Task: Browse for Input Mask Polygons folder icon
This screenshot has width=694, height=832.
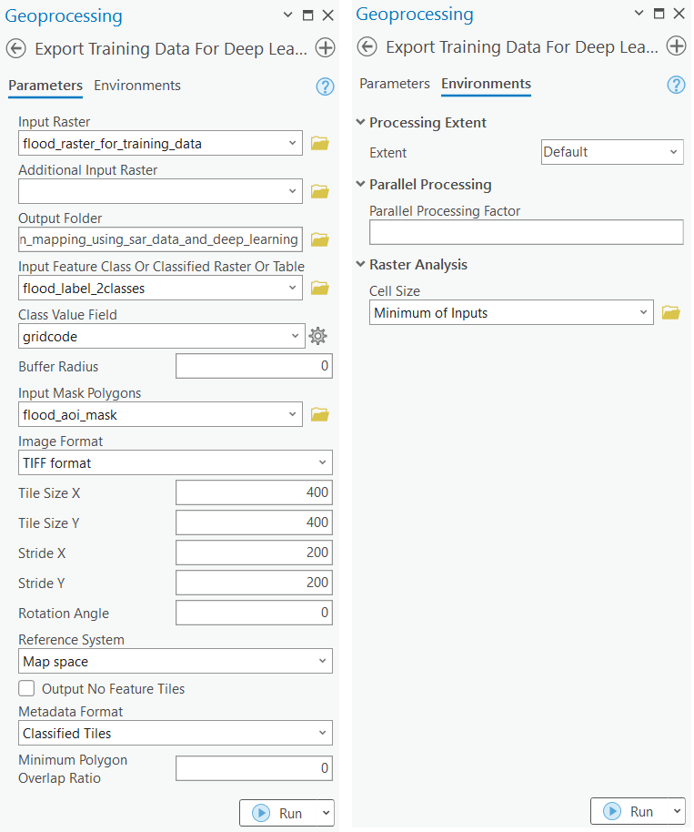Action: [x=319, y=414]
